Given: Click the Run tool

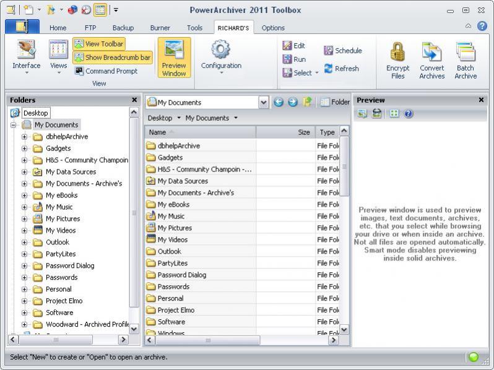Looking at the screenshot, I should tap(294, 59).
